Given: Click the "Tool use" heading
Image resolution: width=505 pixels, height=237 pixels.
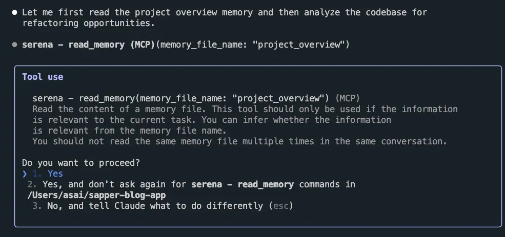Looking at the screenshot, I should [x=43, y=77].
